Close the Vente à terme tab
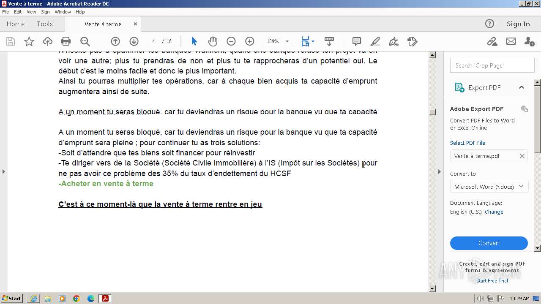The height and width of the screenshot is (304, 541). coord(135,24)
